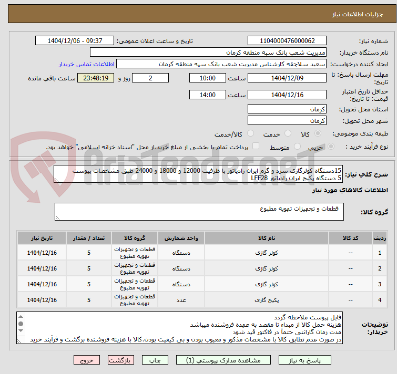The width and height of the screenshot is (397, 374).
Task: Click اطلاعات کالاهای مورد نیاز heading
Action: coord(350,190)
